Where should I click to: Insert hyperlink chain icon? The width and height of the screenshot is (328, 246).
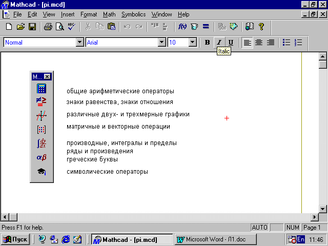222,27
